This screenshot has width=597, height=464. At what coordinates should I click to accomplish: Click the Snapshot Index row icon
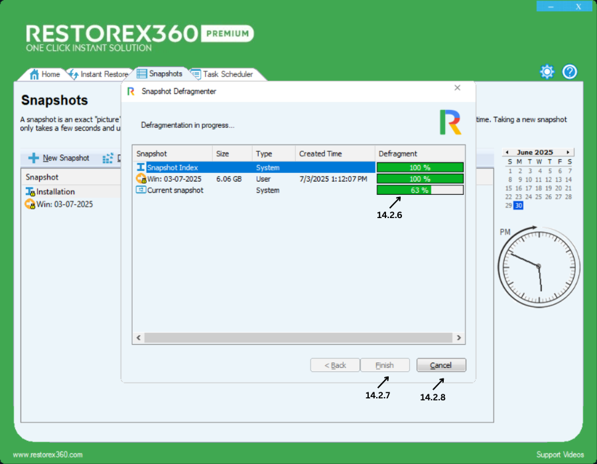pos(141,168)
